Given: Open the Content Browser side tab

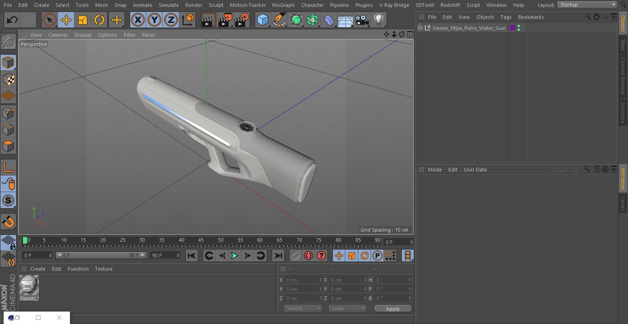Looking at the screenshot, I should coord(623,76).
